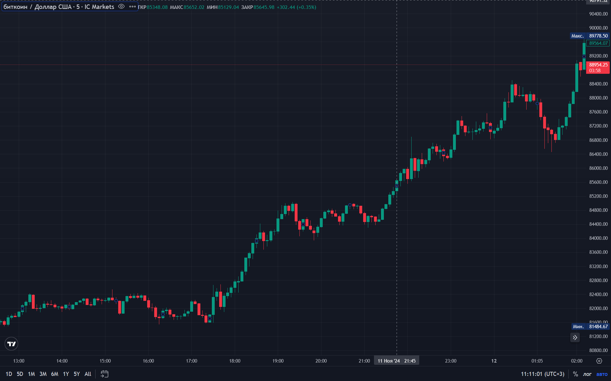Enable the logarithmic scale 'лог' toggle
The image size is (611, 381).
(587, 374)
